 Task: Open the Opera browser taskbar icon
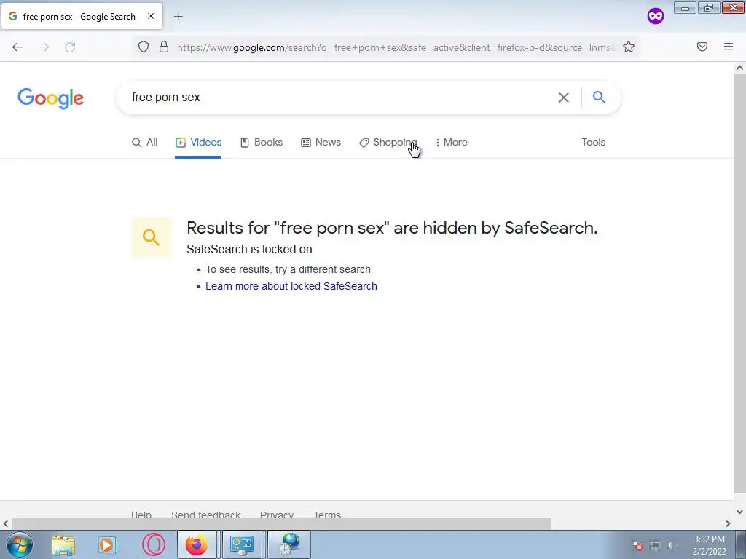pos(153,545)
